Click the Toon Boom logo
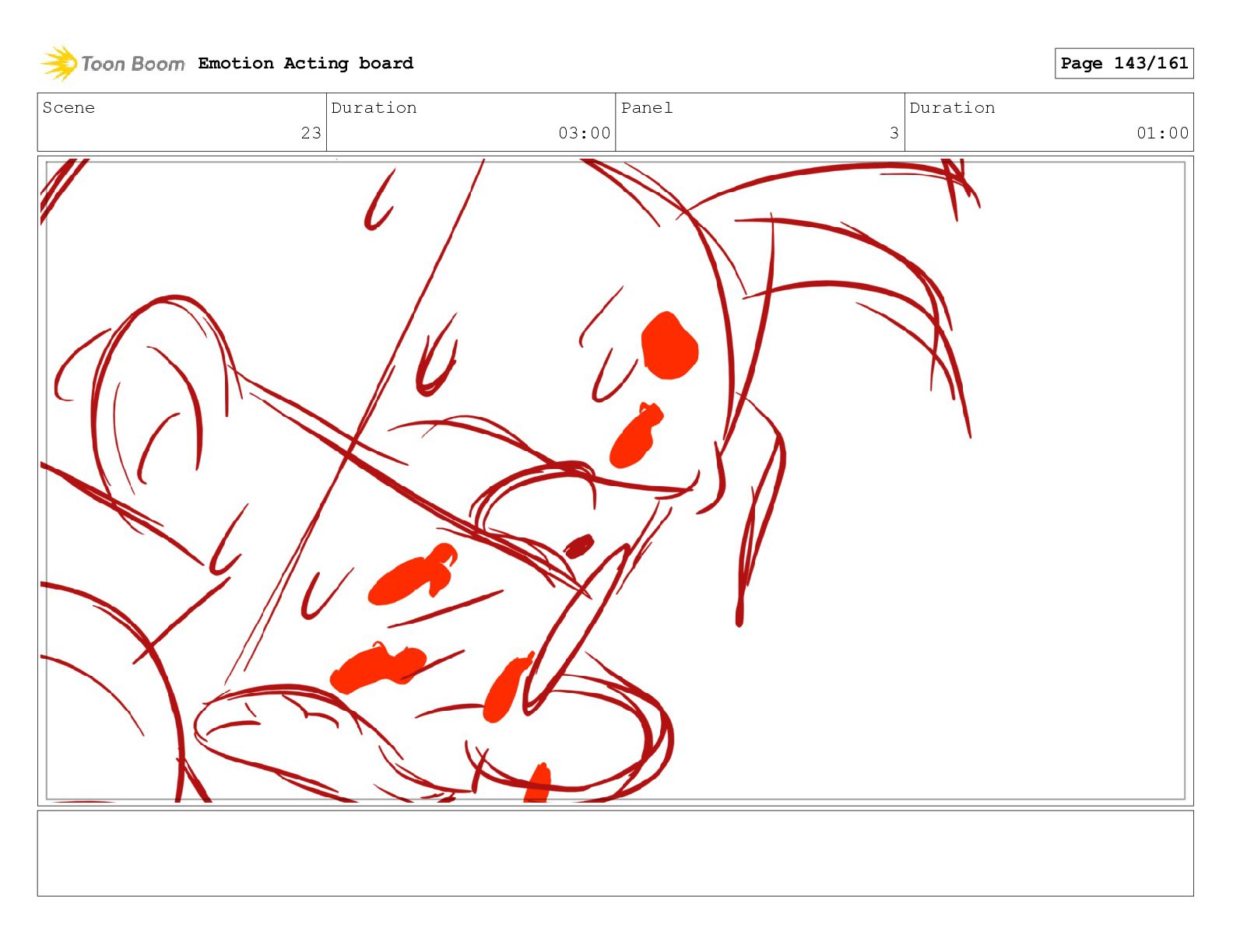The image size is (1233, 952). click(x=113, y=63)
